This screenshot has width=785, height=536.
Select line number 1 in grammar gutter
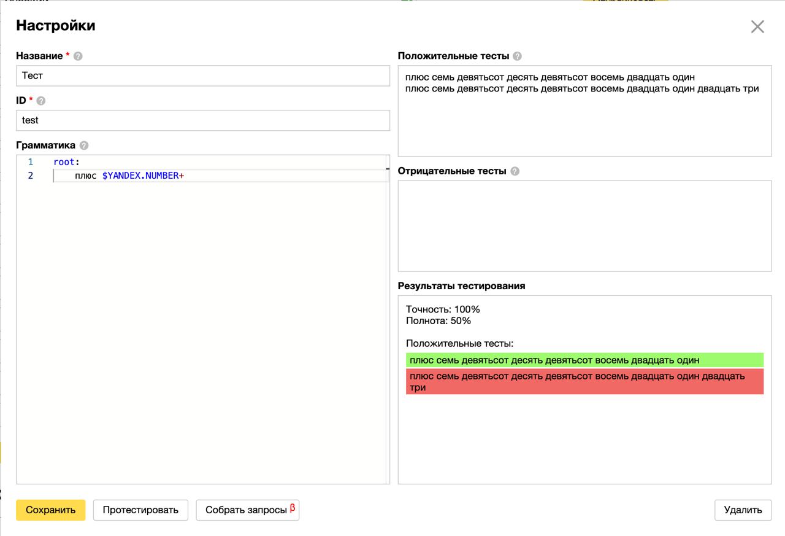pos(30,162)
